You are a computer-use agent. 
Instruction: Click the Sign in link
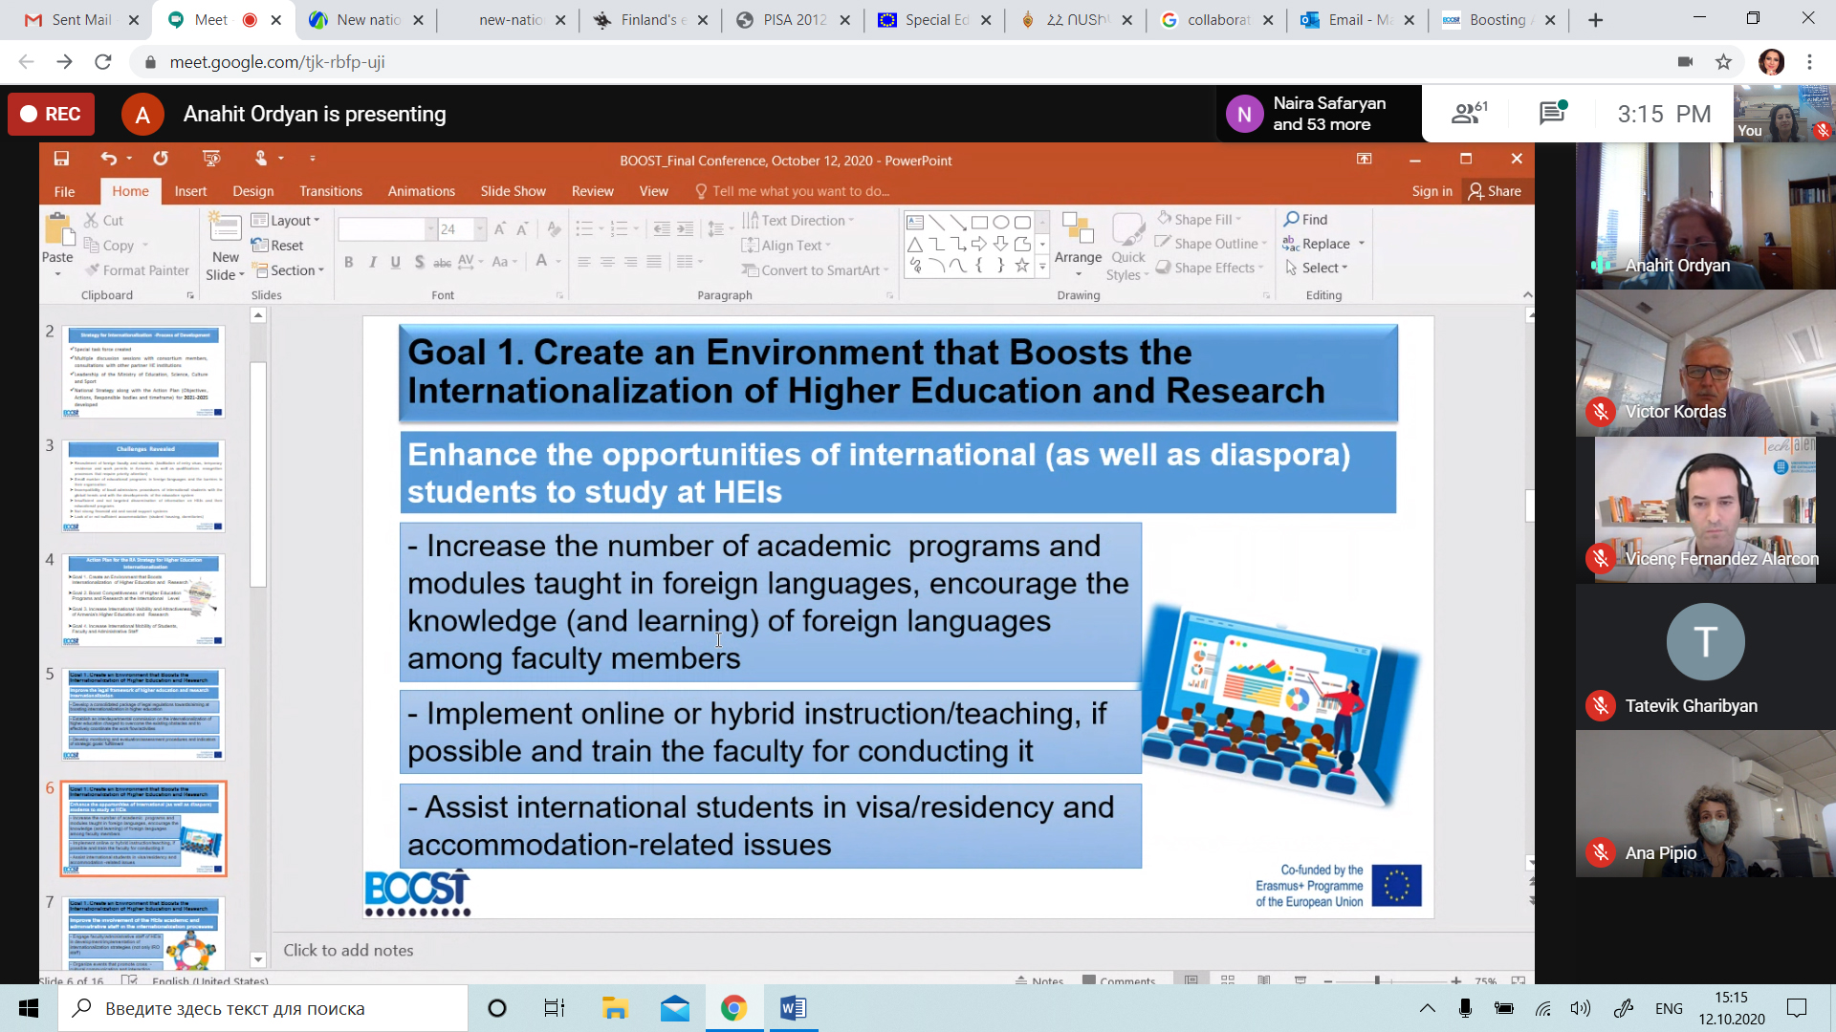tap(1432, 191)
